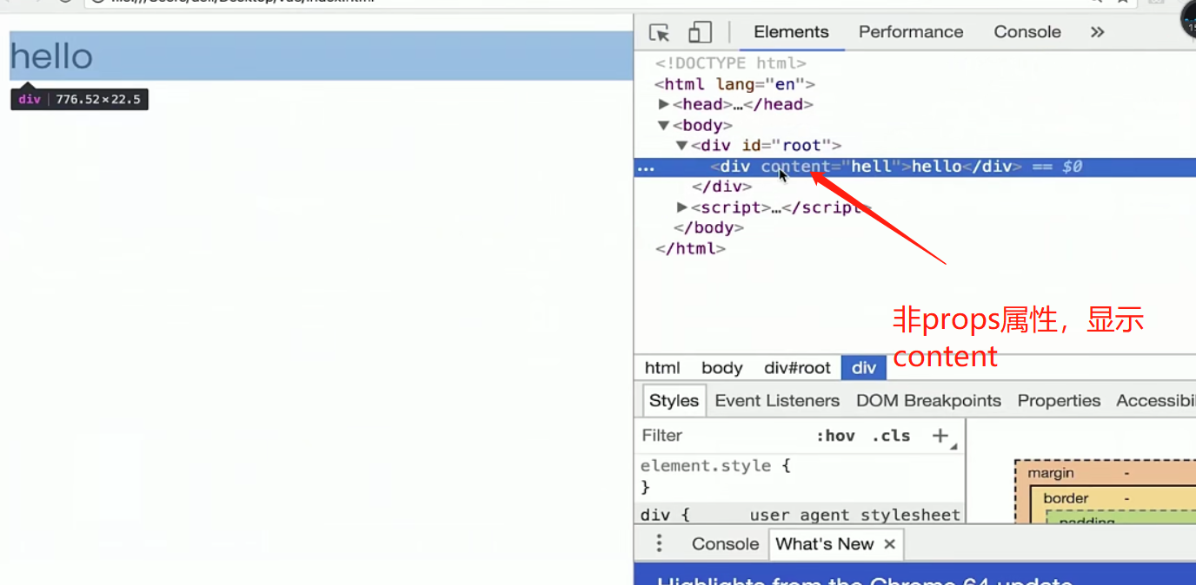Click body in the breadcrumb bar
This screenshot has width=1196, height=585.
click(722, 368)
